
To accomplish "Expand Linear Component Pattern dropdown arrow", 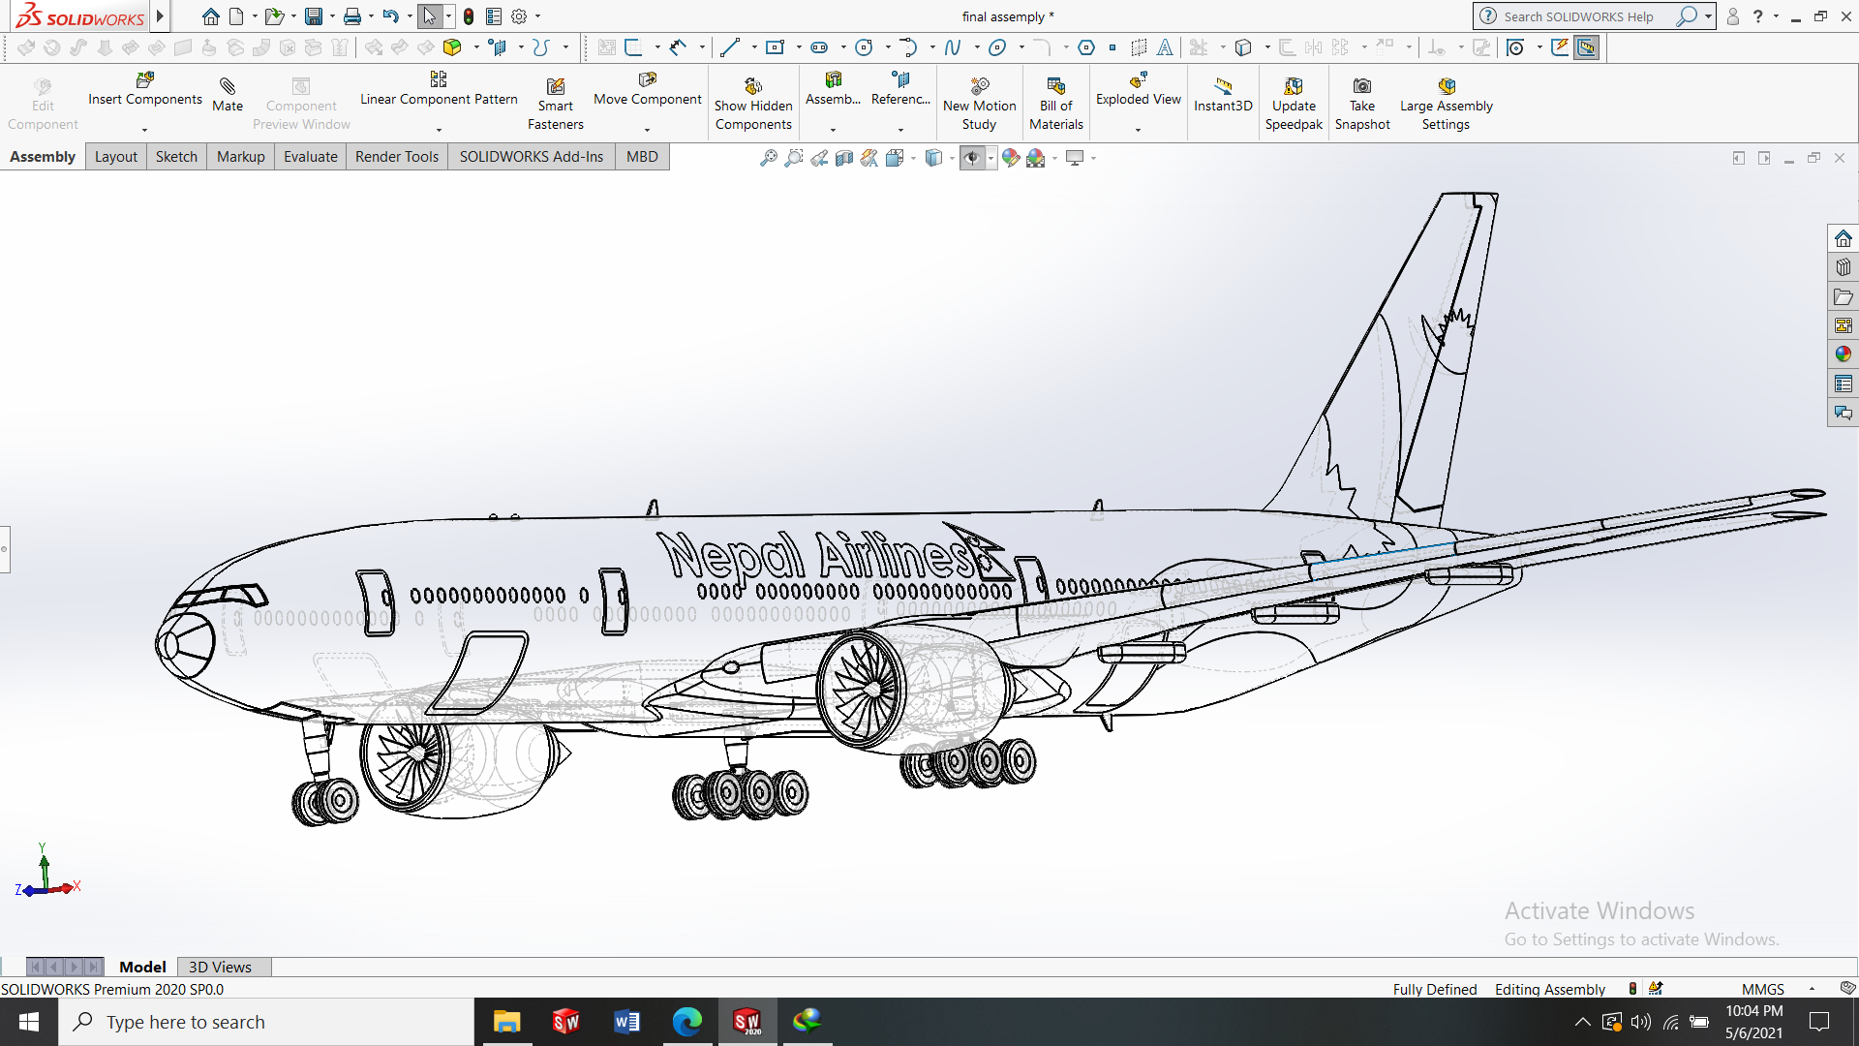I will point(439,130).
